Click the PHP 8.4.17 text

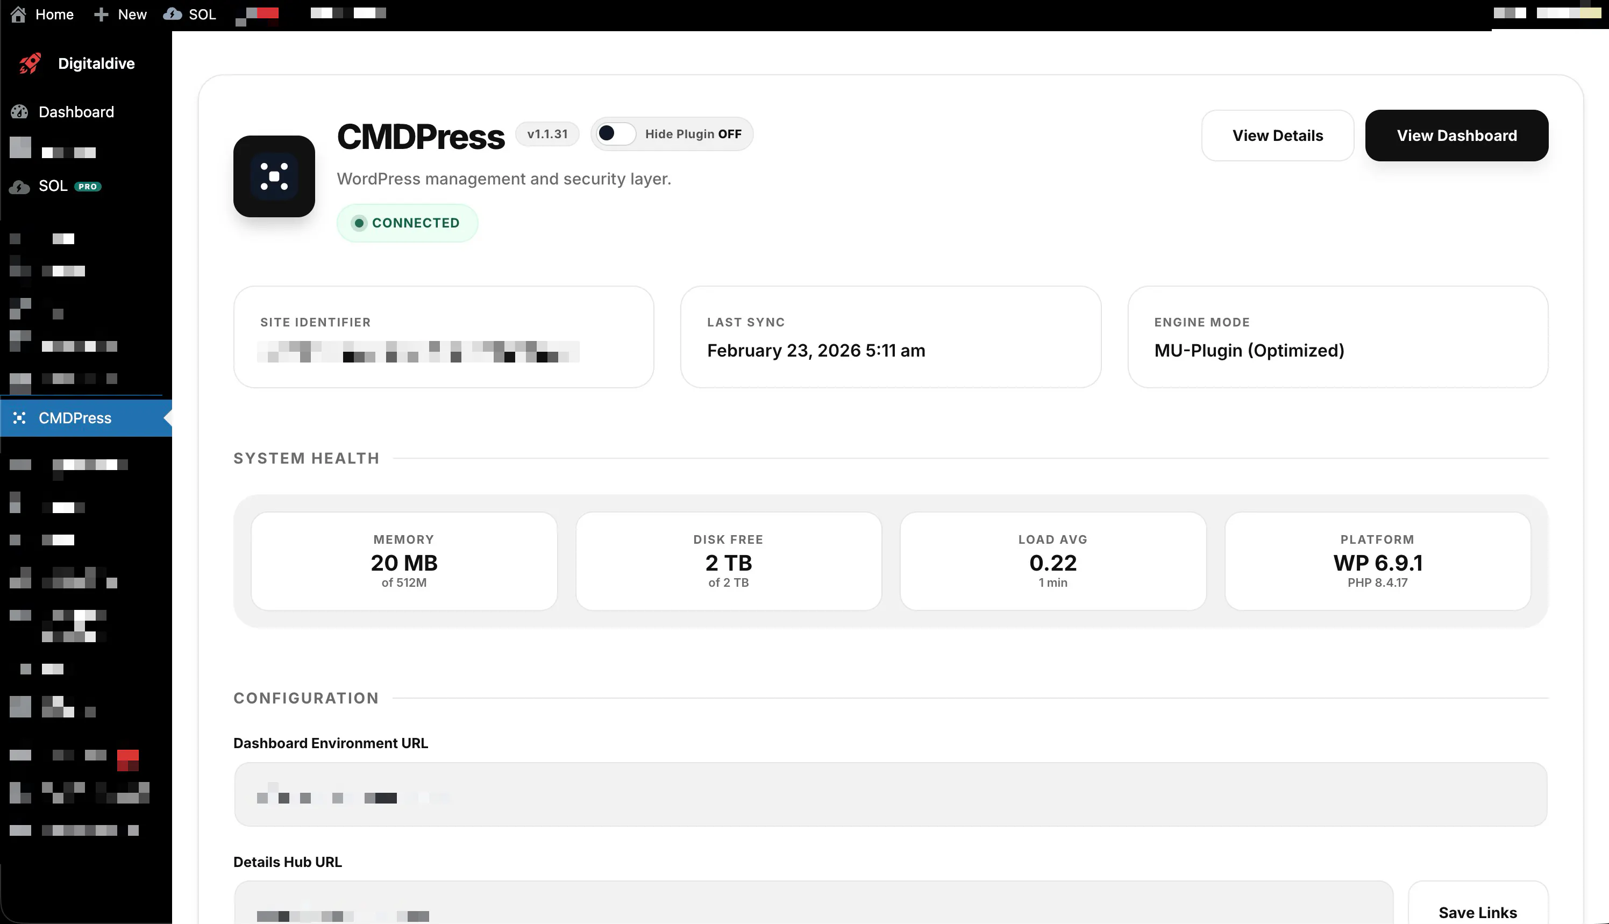(x=1377, y=582)
